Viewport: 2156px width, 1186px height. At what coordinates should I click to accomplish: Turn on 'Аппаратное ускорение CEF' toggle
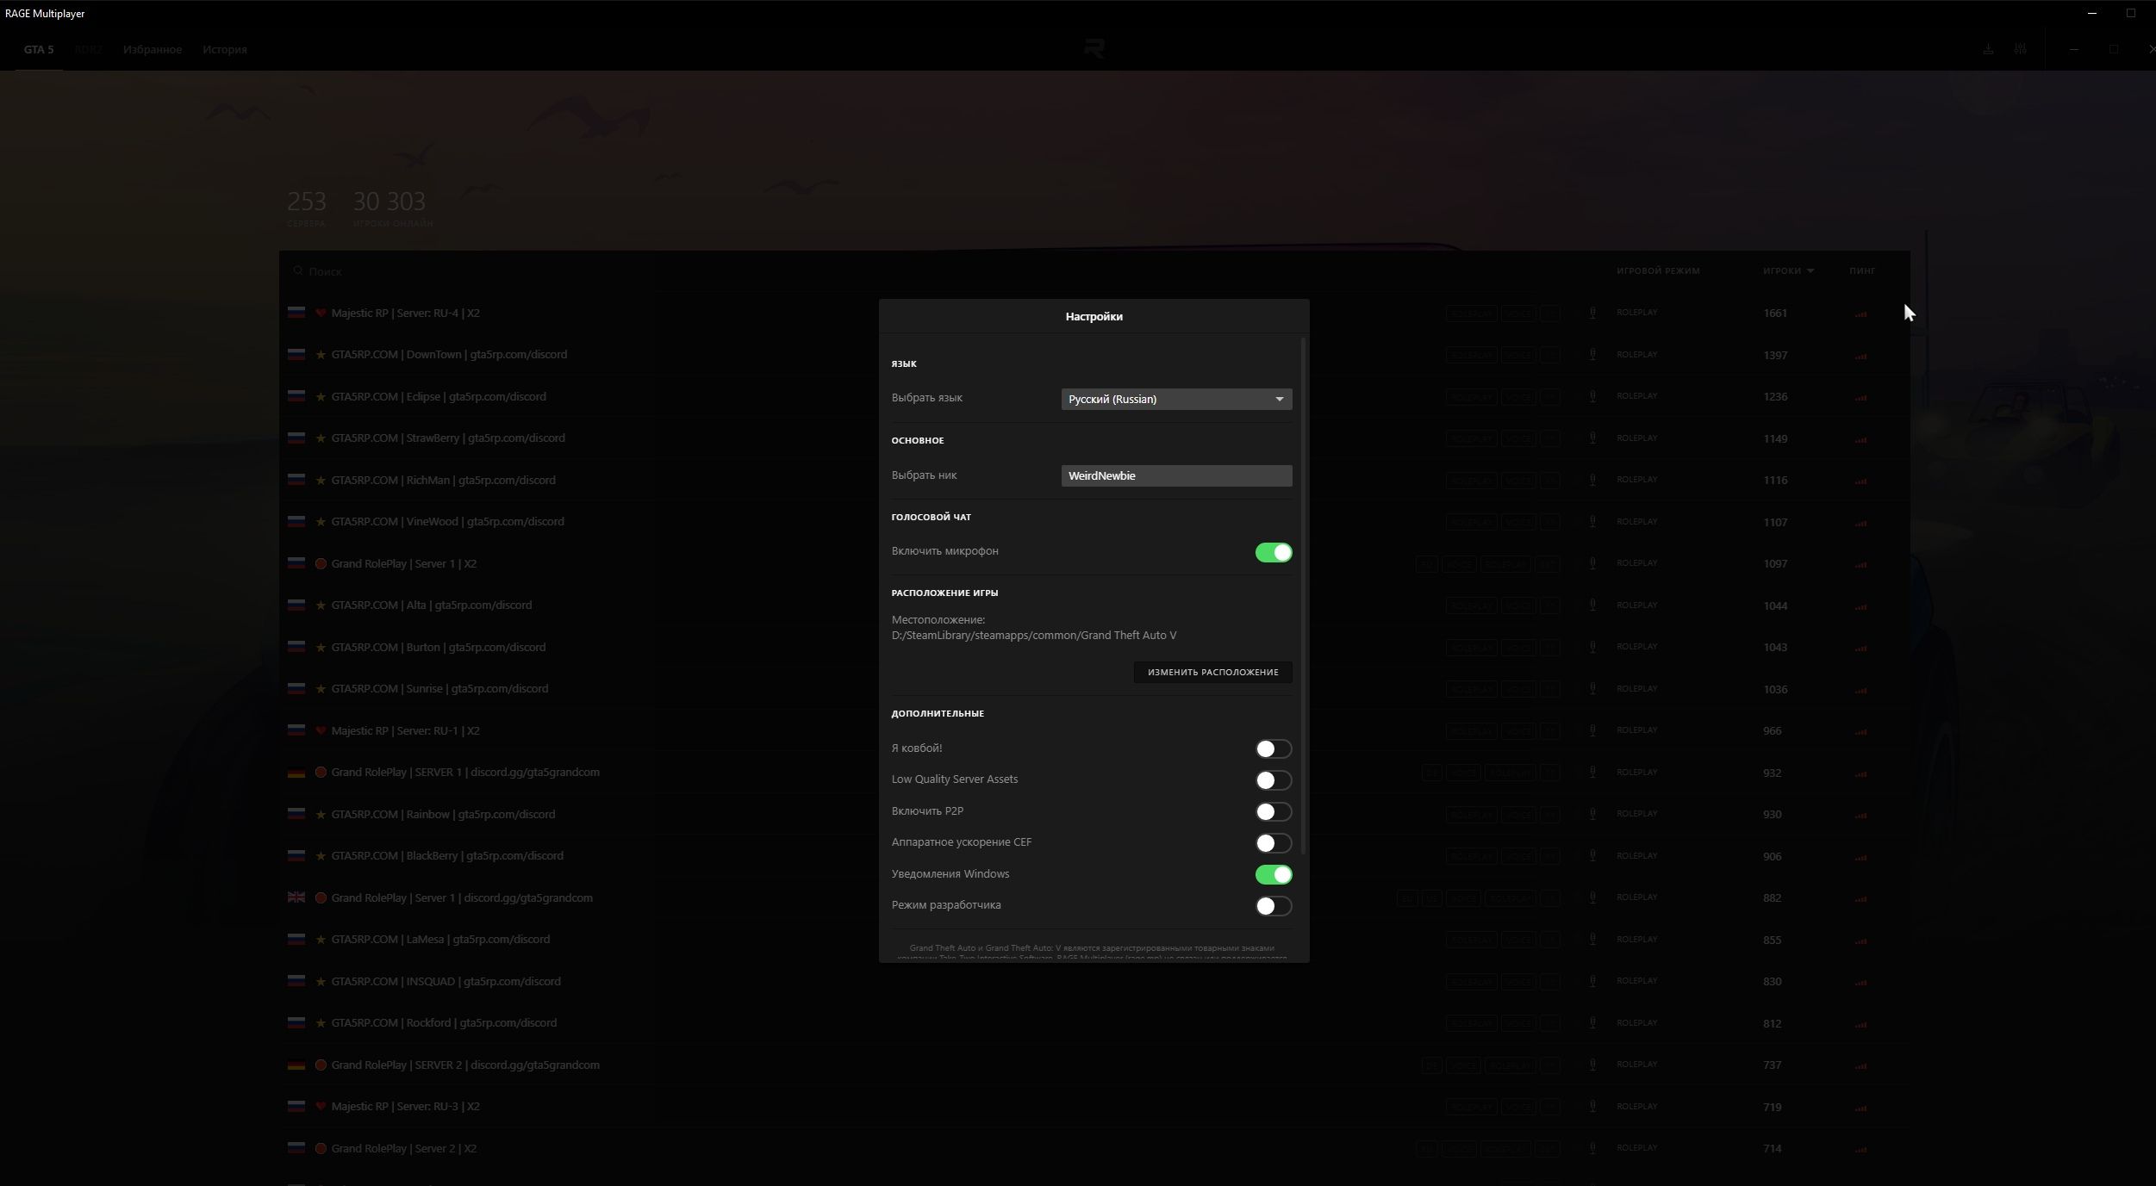coord(1273,843)
